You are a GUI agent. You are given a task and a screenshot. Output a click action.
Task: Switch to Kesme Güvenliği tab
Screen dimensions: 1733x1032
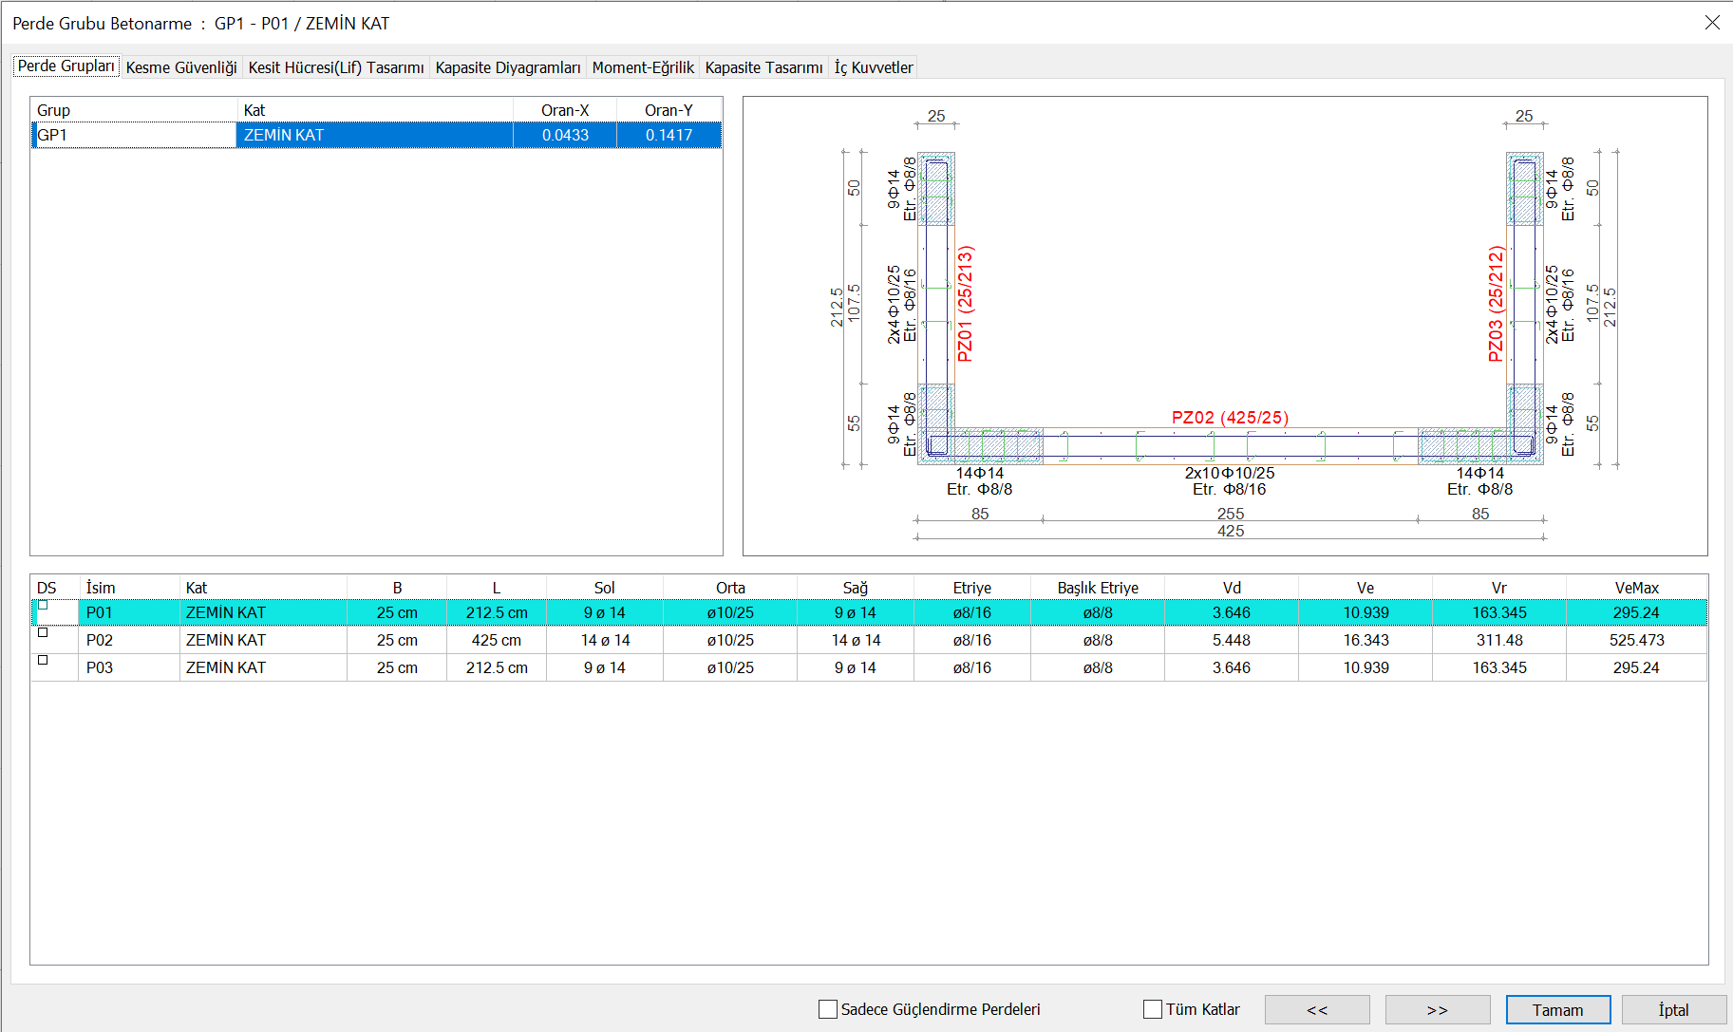click(x=180, y=67)
